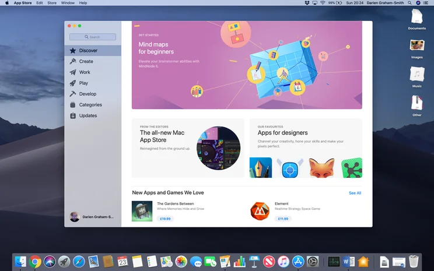Open Finder from the Dock
This screenshot has height=271, width=434.
pos(20,262)
